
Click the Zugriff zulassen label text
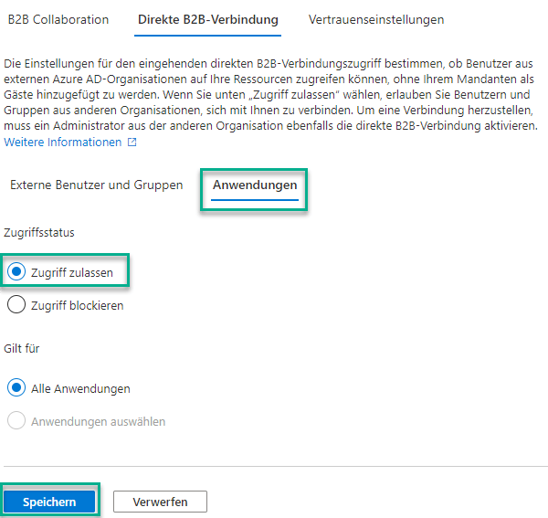click(72, 272)
